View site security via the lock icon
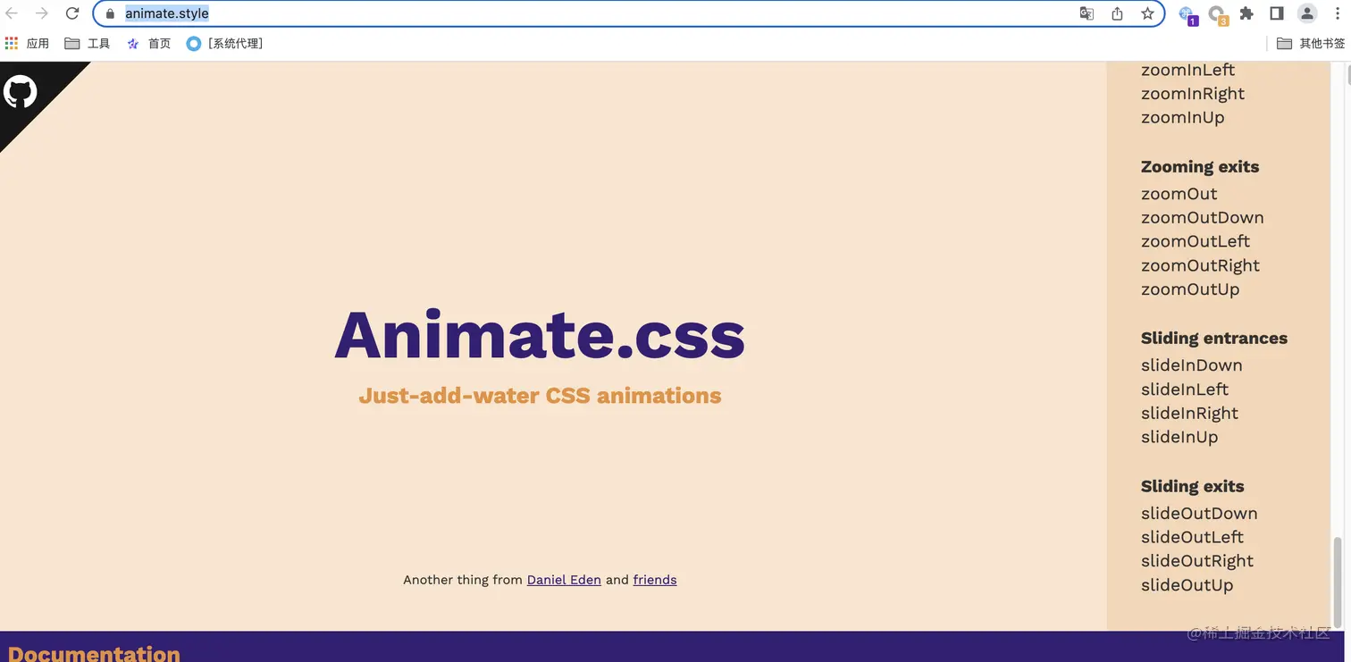The height and width of the screenshot is (662, 1351). coord(109,13)
